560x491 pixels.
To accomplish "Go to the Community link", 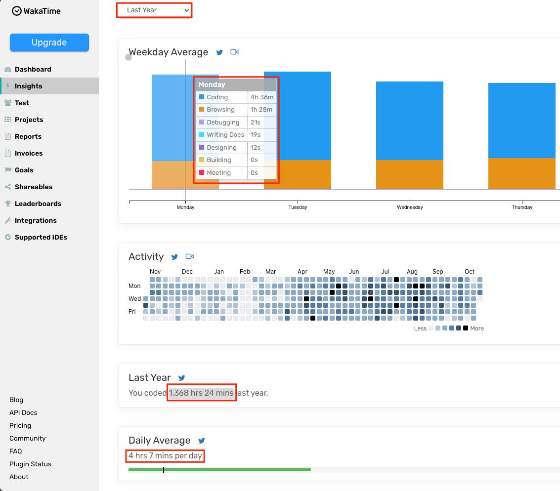I will point(28,438).
